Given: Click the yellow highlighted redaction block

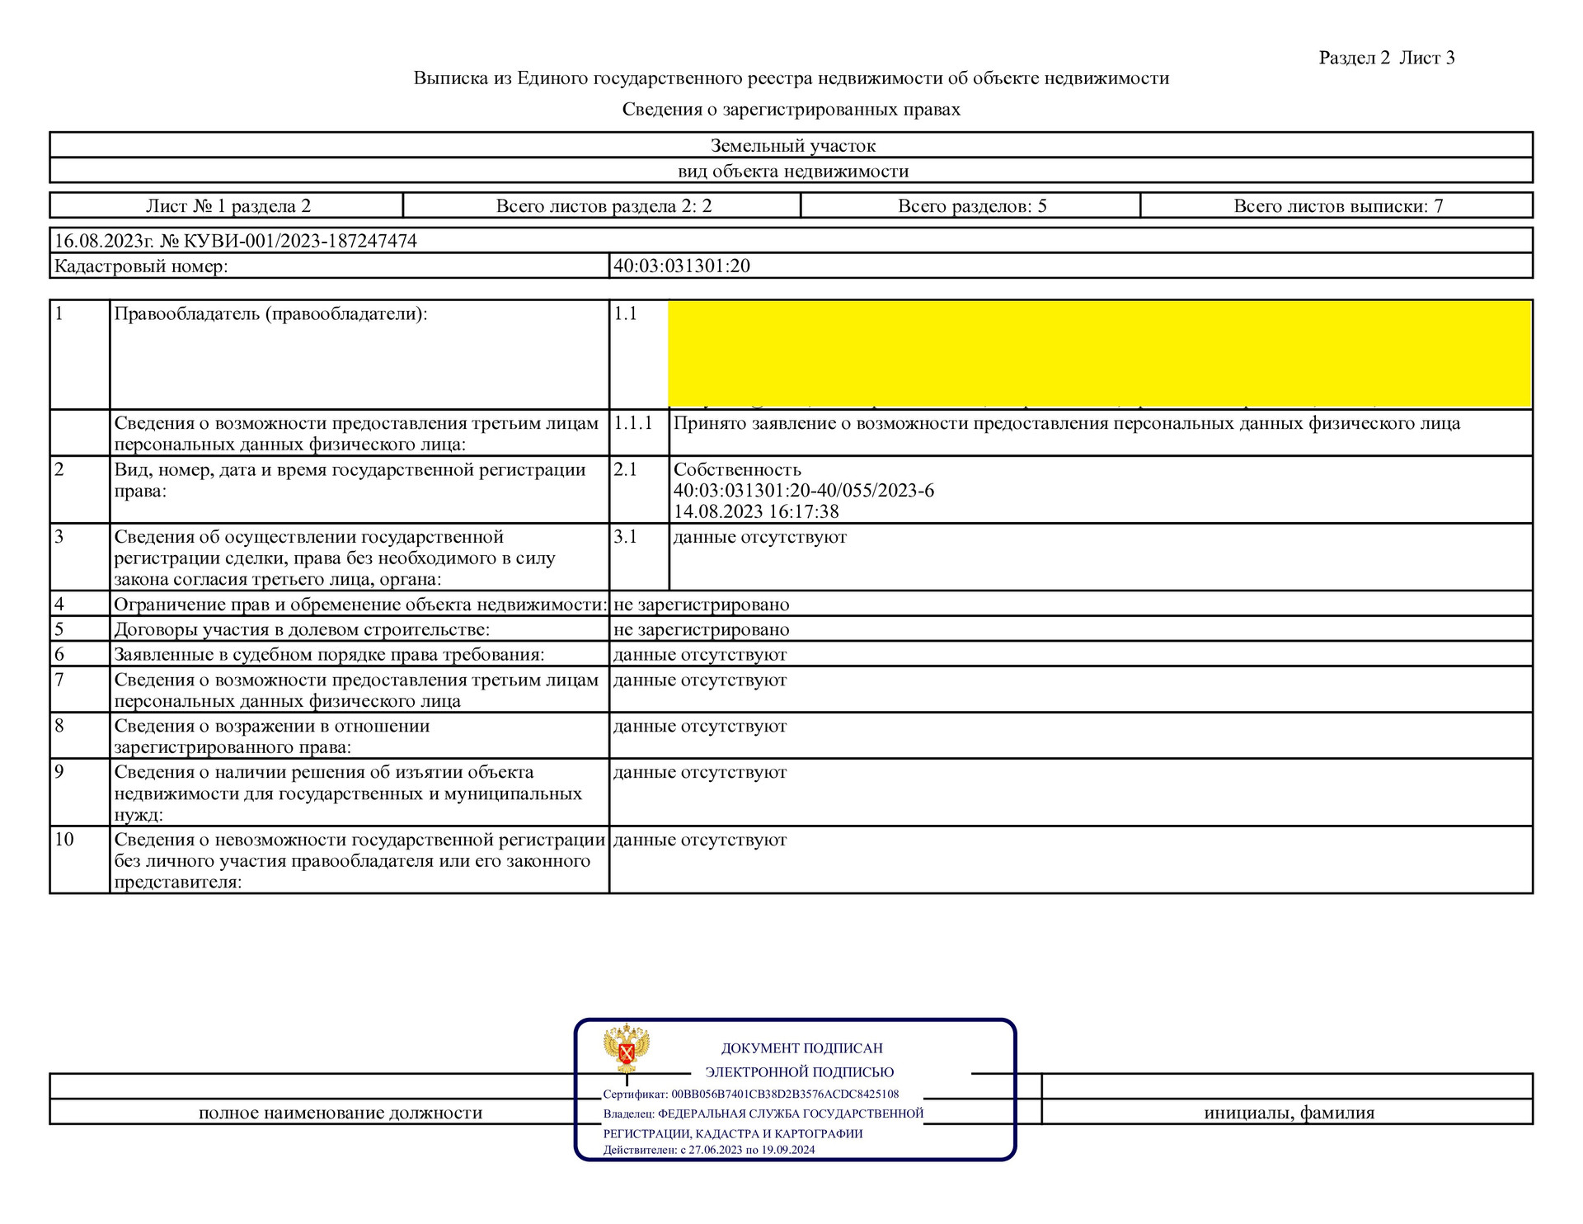Looking at the screenshot, I should coord(1099,353).
